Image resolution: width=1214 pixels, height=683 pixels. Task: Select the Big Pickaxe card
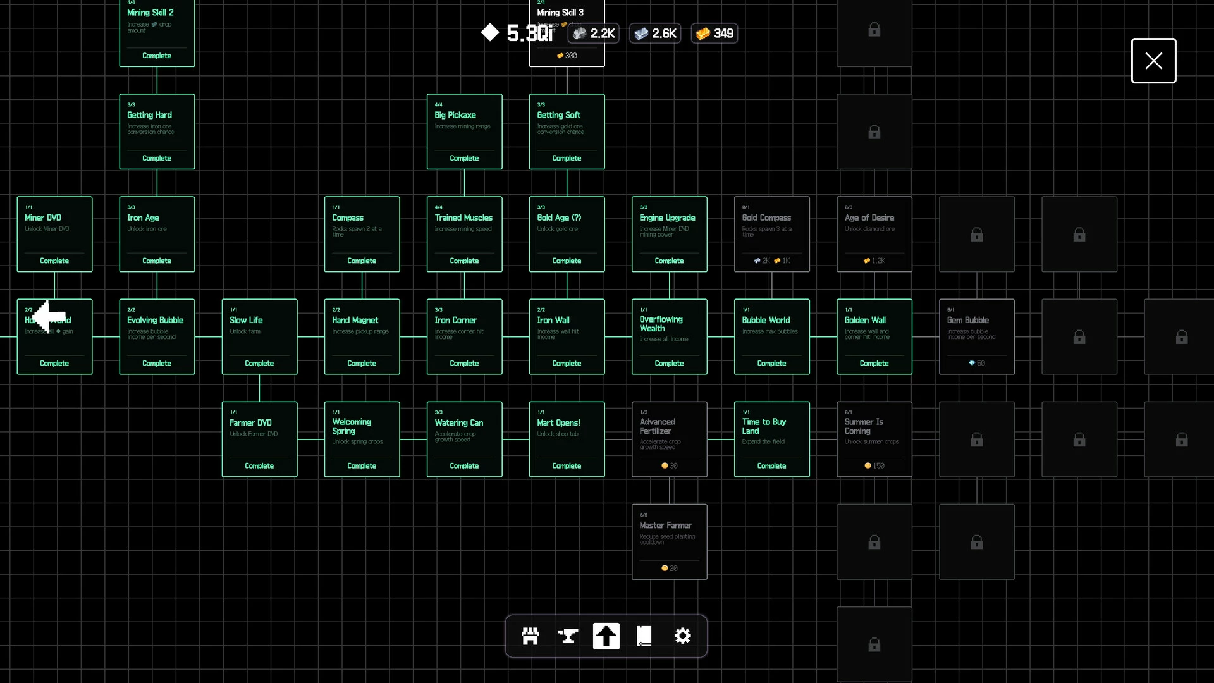pos(464,132)
